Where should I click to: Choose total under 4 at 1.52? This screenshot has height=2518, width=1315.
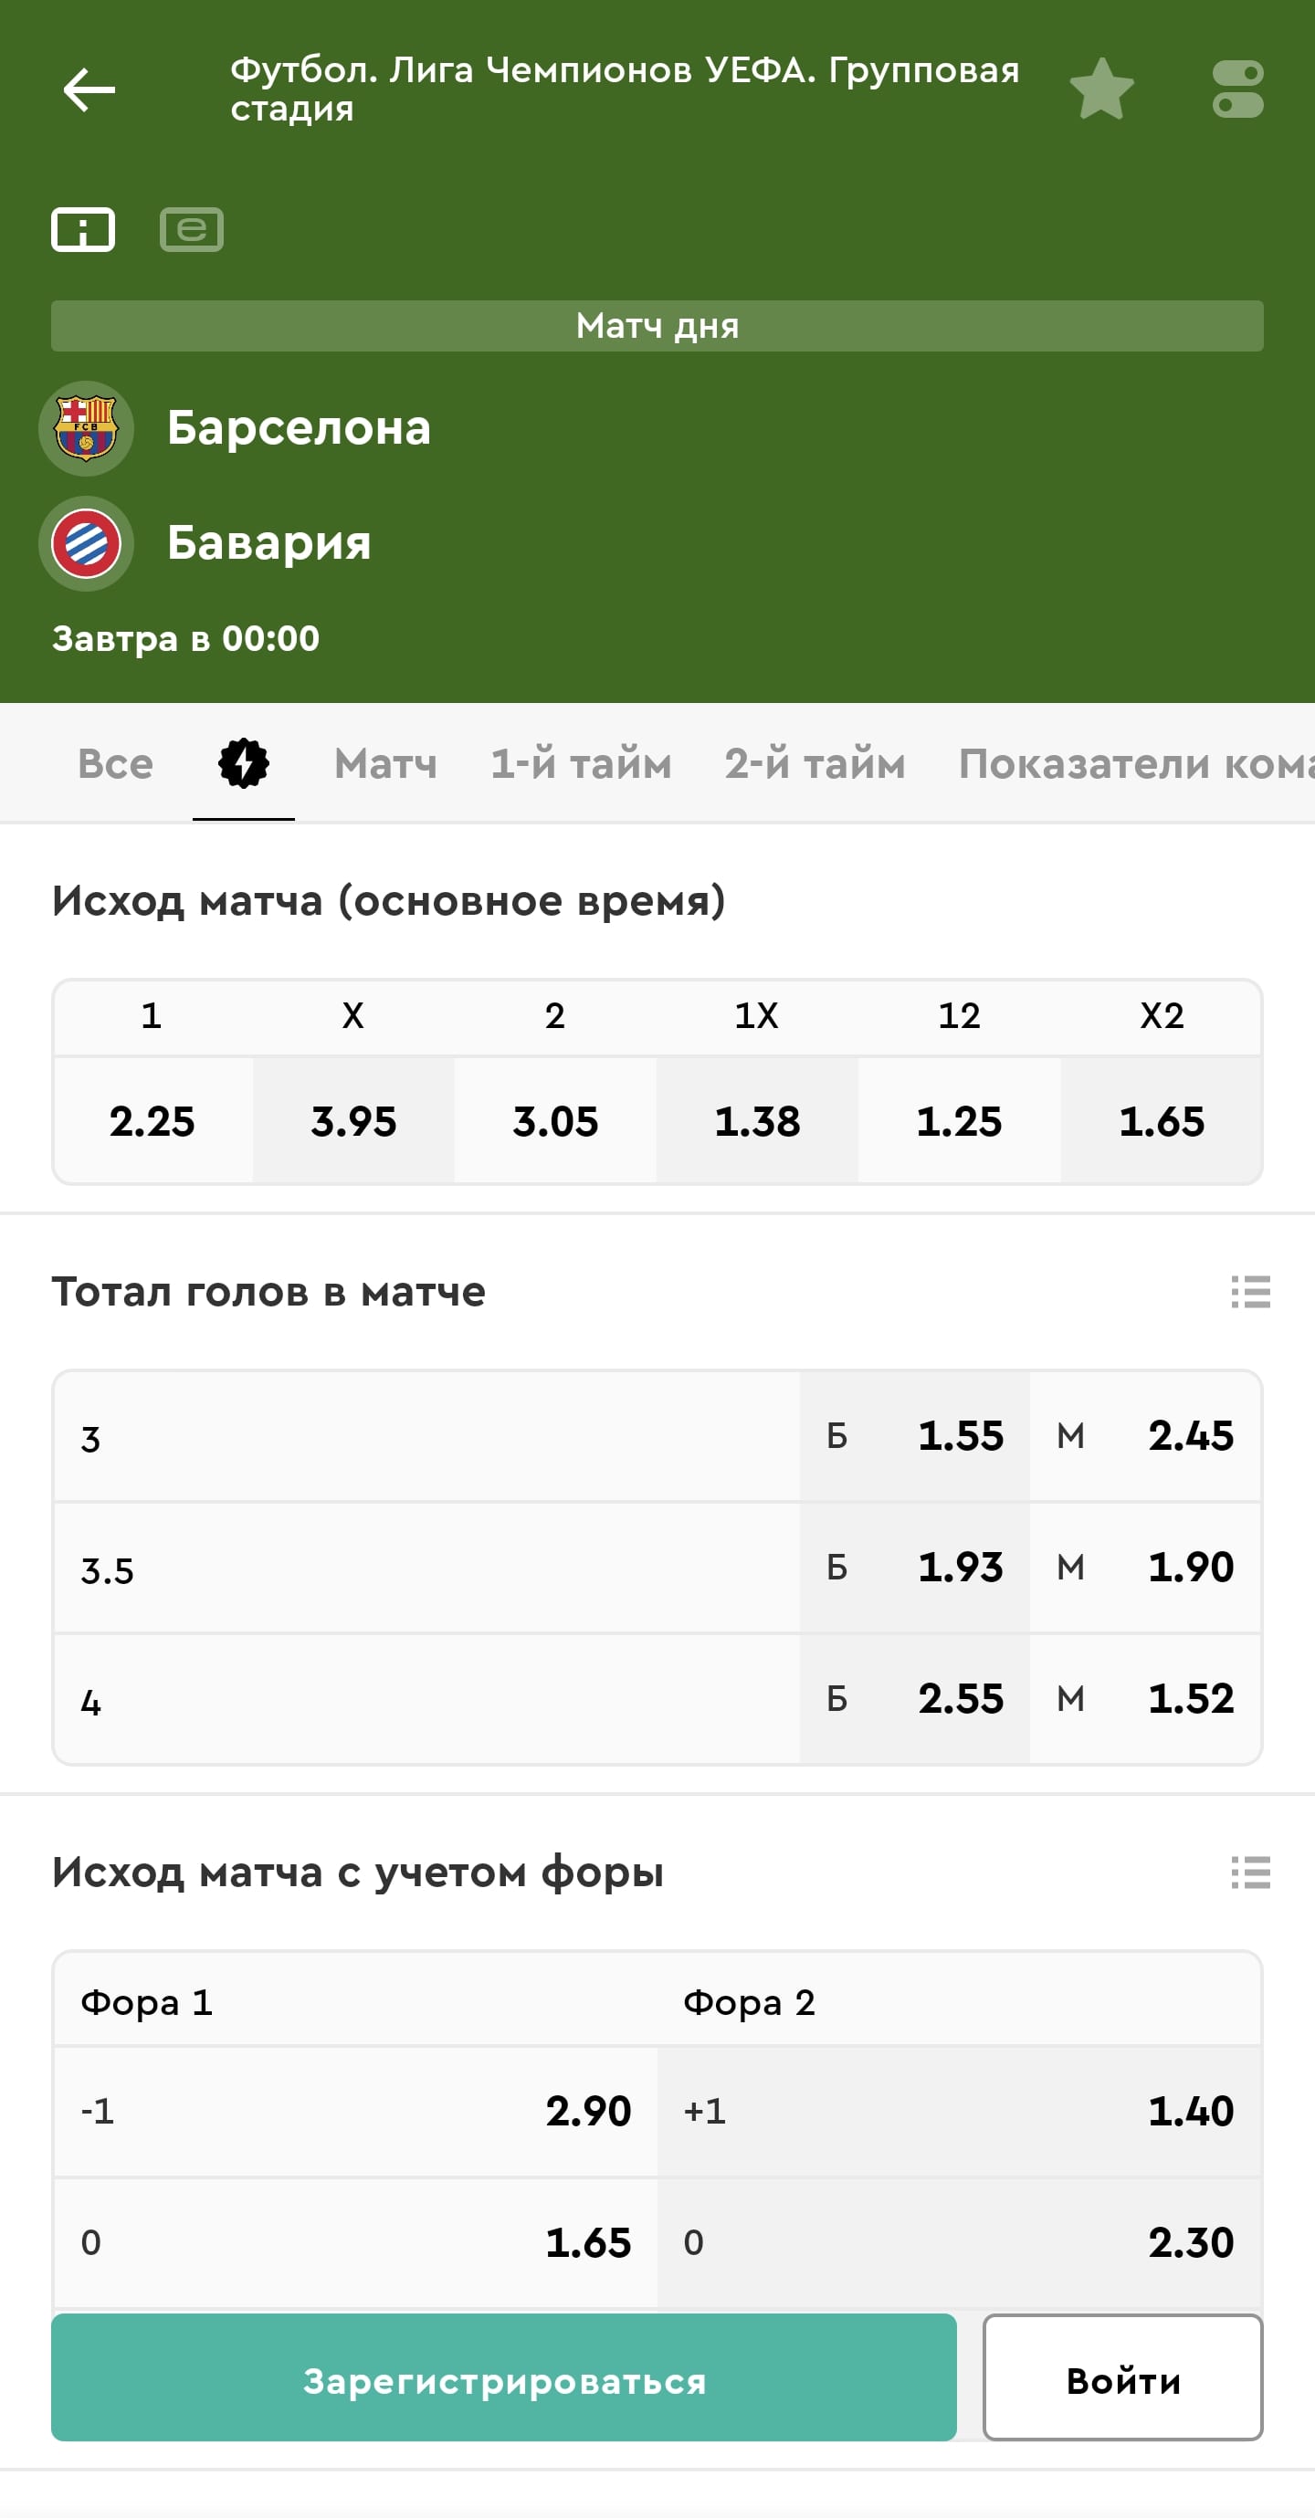1145,1699
